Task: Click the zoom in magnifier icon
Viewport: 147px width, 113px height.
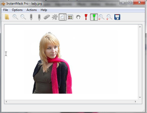Action: [x=15, y=17]
